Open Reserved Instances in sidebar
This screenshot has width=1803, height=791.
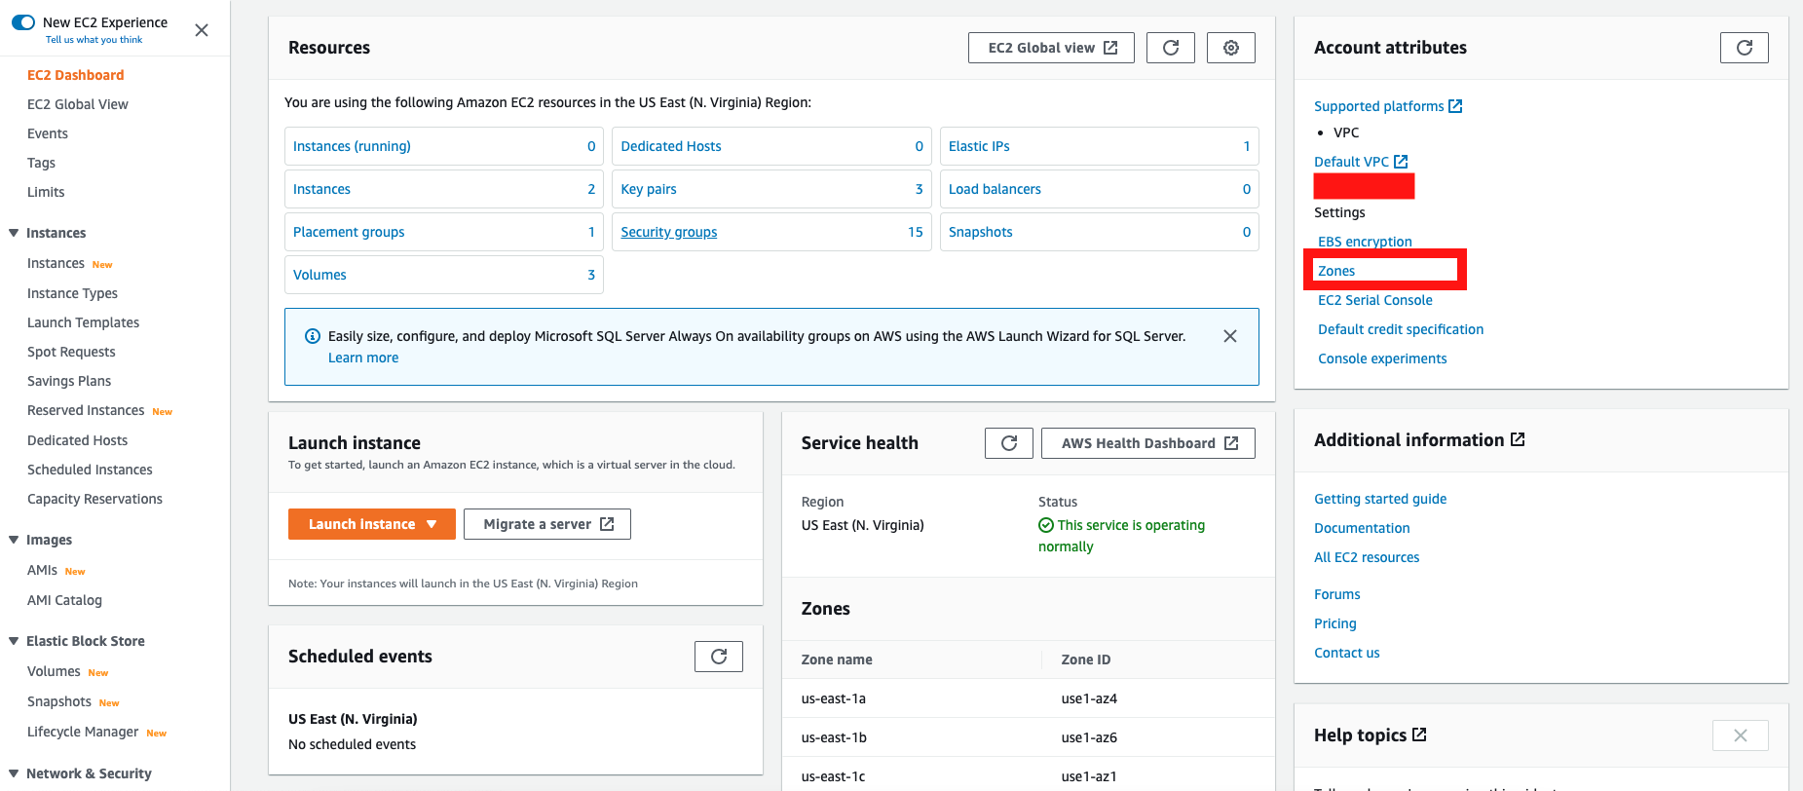(x=86, y=410)
